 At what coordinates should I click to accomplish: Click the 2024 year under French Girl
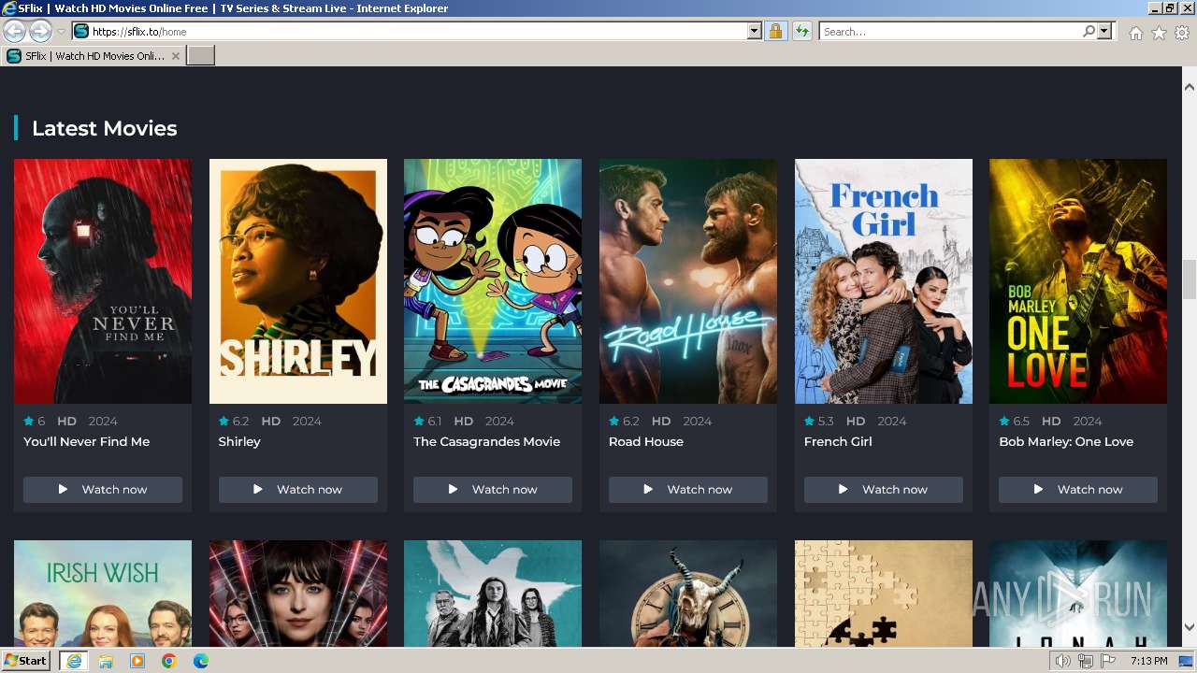tap(892, 422)
